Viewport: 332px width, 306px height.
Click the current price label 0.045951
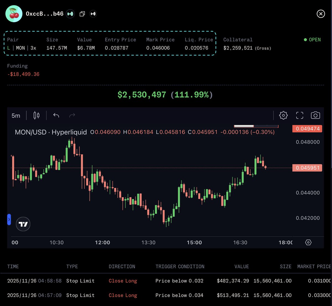[307, 168]
